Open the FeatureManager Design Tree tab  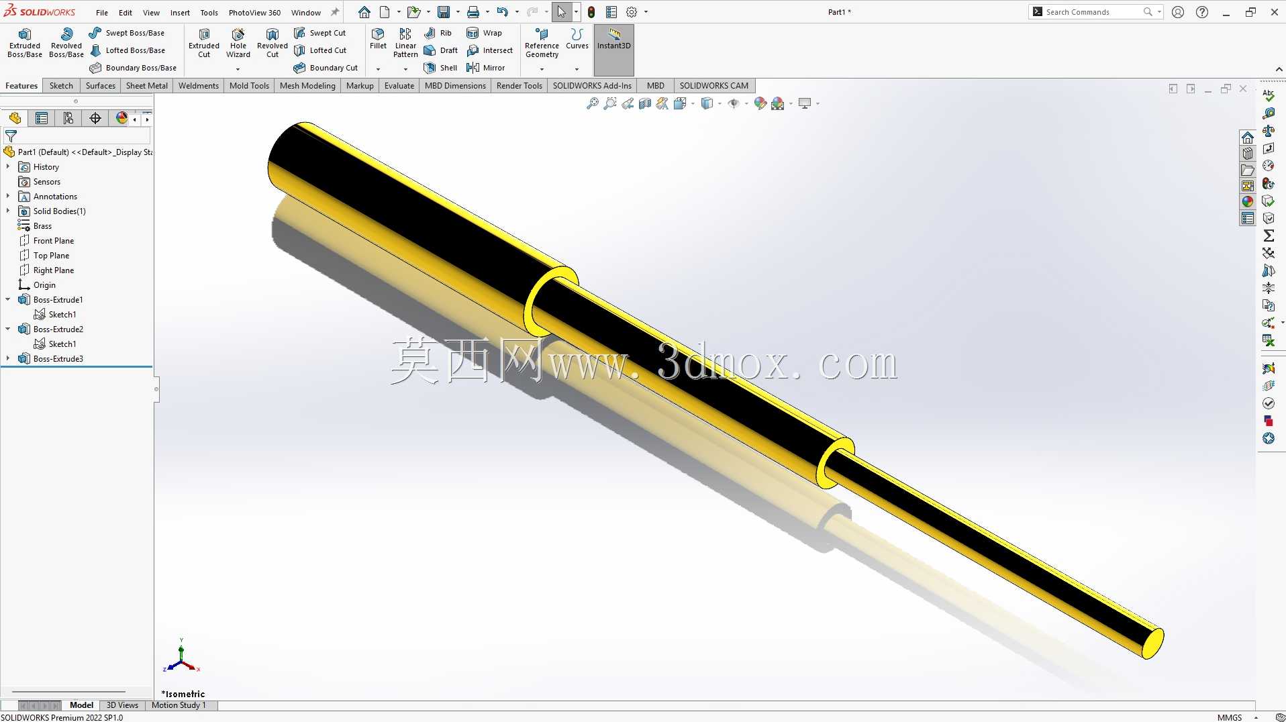point(15,119)
